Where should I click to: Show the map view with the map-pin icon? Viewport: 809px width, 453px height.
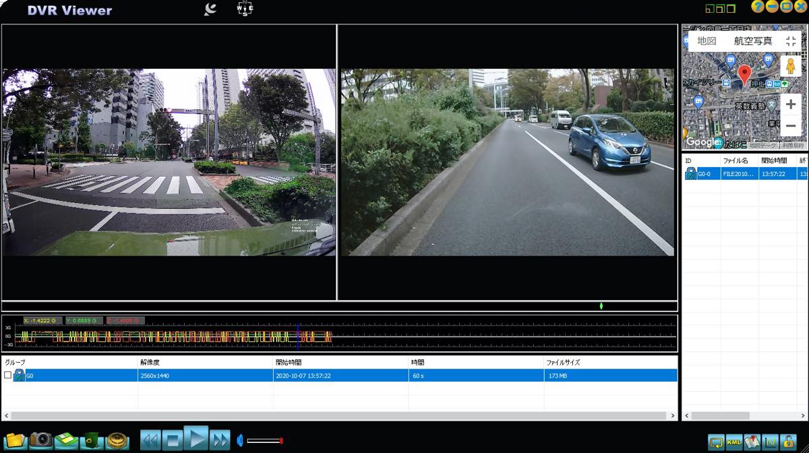coord(752,440)
